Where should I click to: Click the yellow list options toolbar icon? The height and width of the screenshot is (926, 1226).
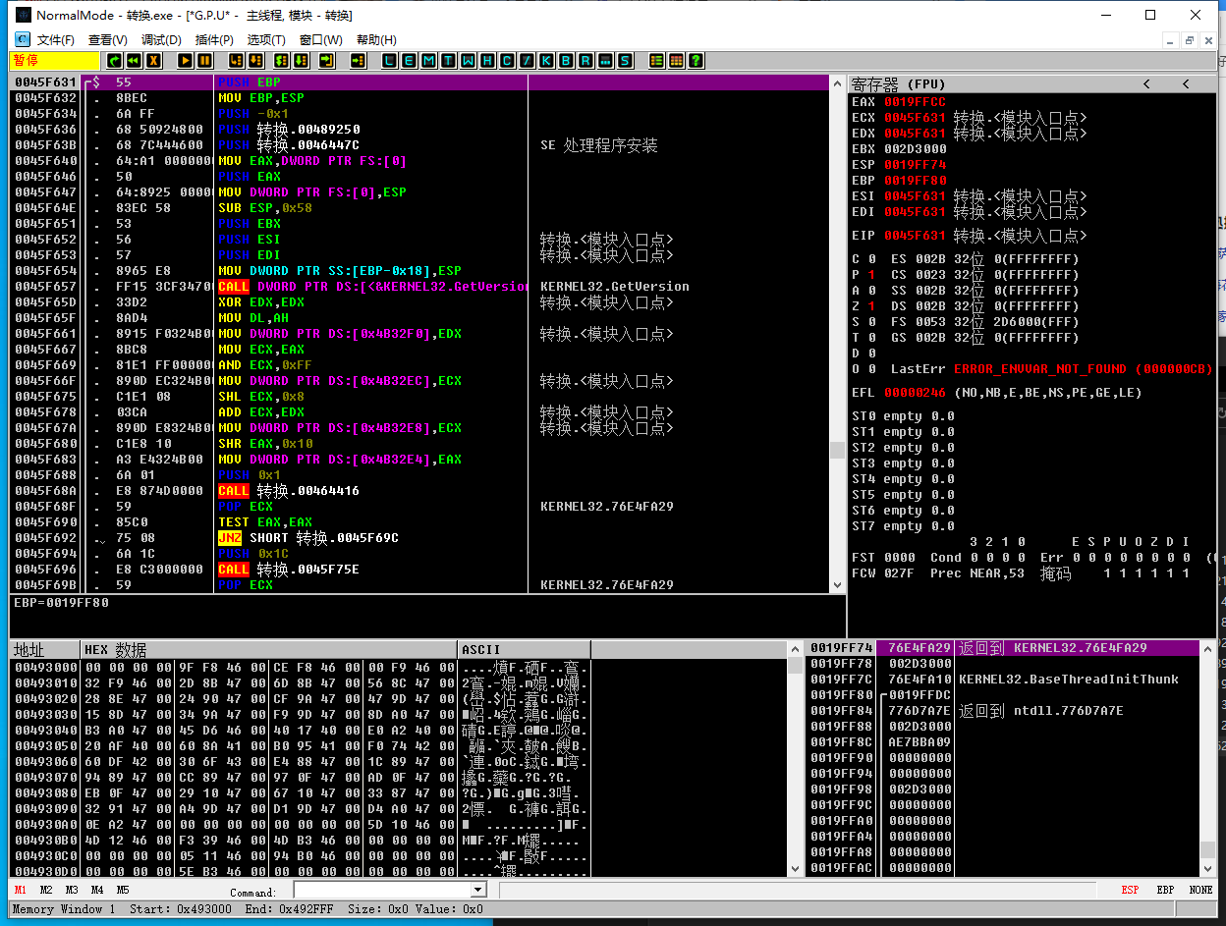656,61
